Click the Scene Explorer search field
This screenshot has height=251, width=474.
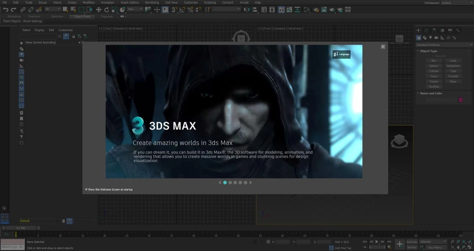pos(39,36)
